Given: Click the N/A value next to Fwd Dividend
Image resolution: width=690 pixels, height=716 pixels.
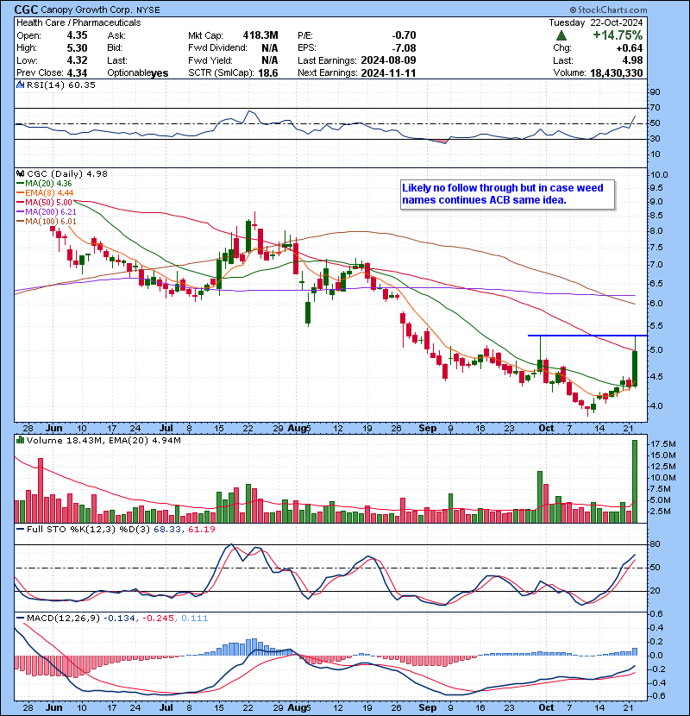Looking at the screenshot, I should (270, 48).
